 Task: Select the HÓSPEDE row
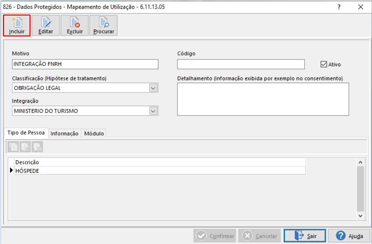tap(160, 171)
